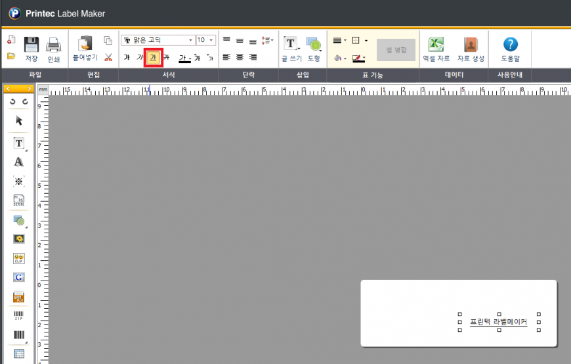The image size is (571, 364).
Task: Select the 단락 ribbon group label
Action: tap(249, 75)
